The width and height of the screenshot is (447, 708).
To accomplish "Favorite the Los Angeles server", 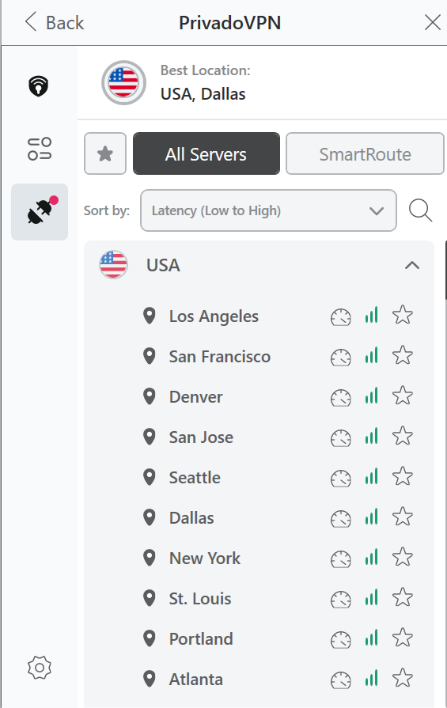I will 402,315.
